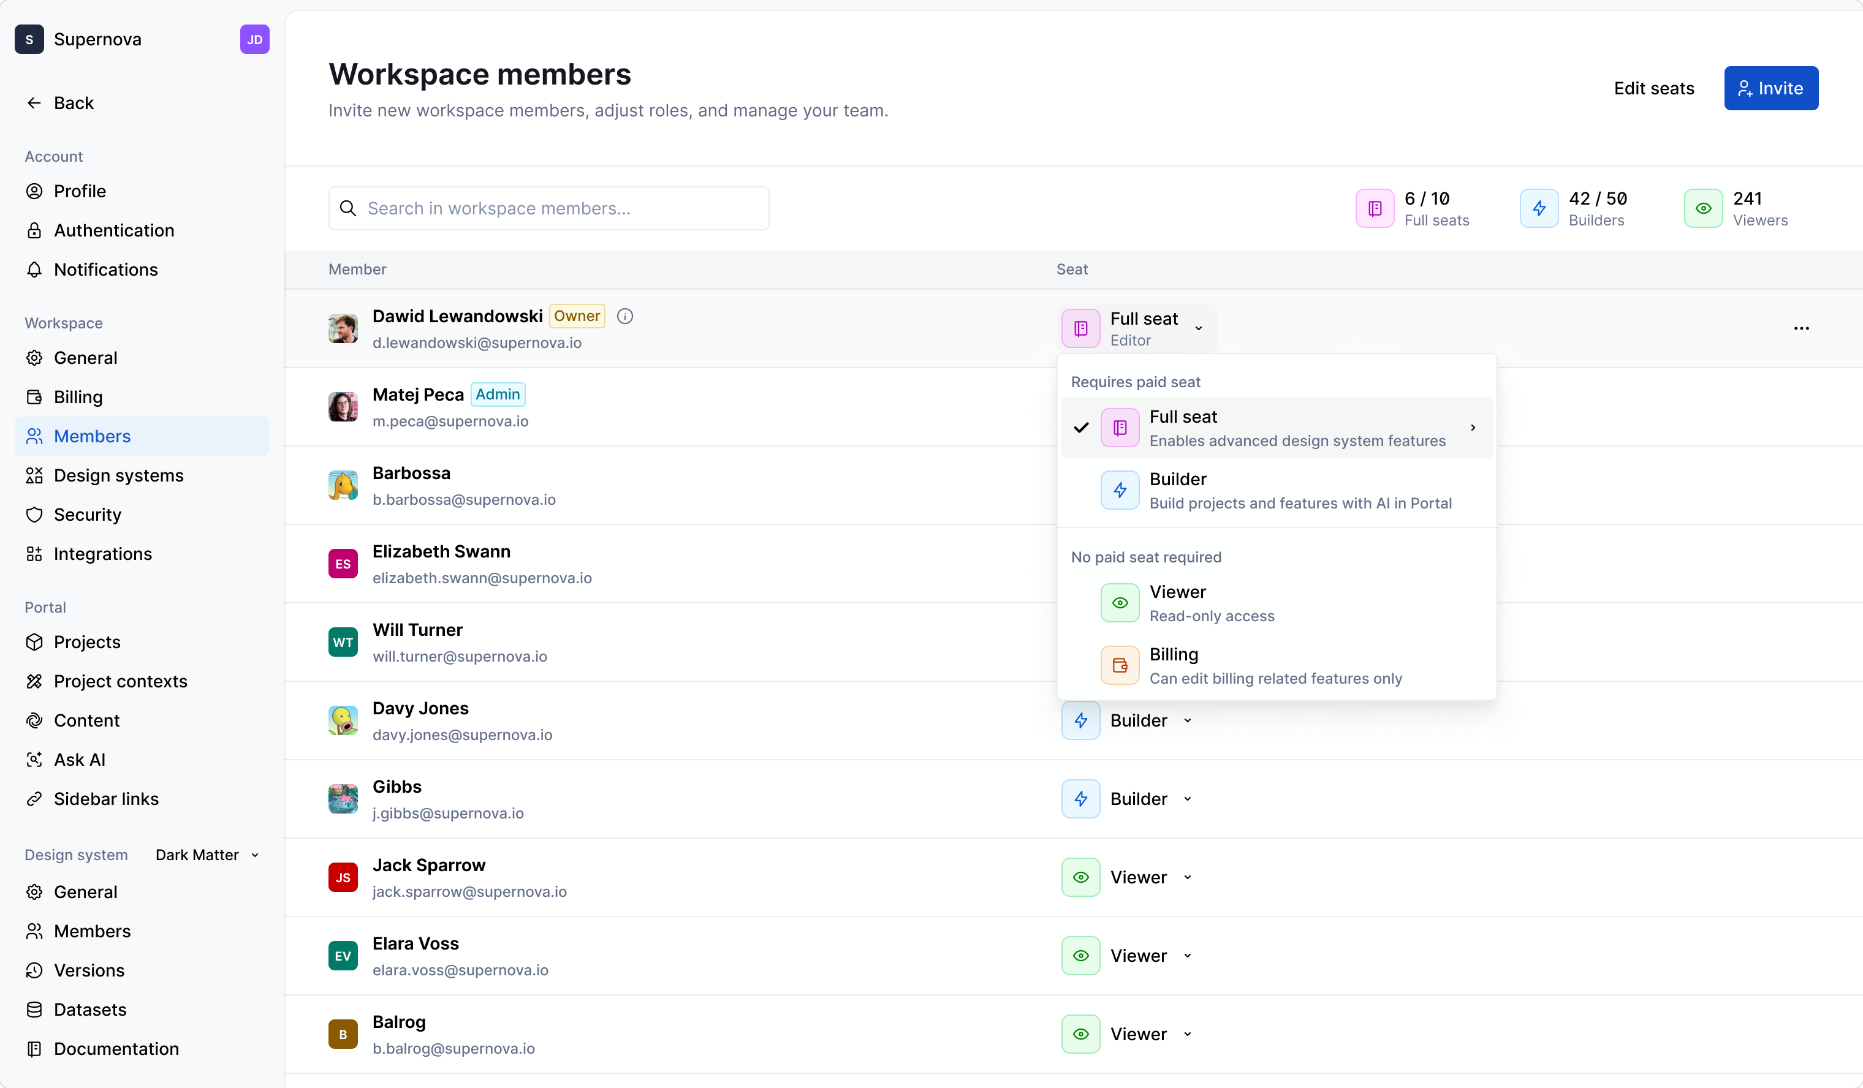
Task: Click the Notifications bell icon
Action: pyautogui.click(x=34, y=270)
